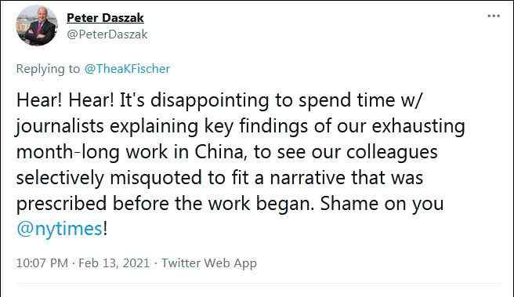The width and height of the screenshot is (514, 297).
Task: Open the Twitter Web App source link
Action: tap(209, 263)
